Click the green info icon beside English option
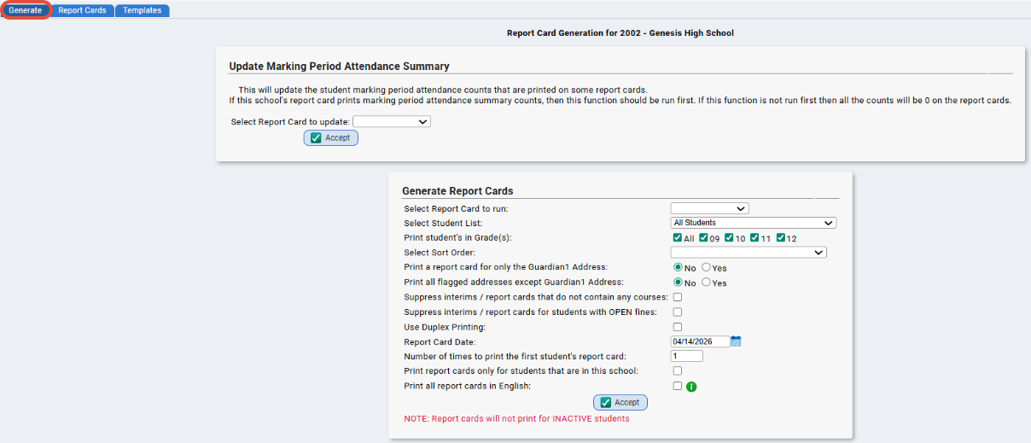Screen dimensions: 1031x443 (x=691, y=387)
